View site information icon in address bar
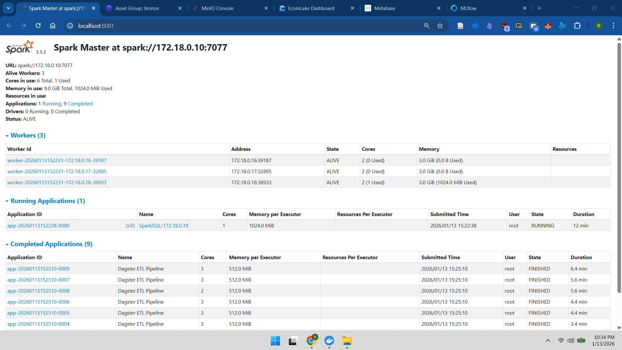Screen dimensions: 622x350 coord(70,26)
